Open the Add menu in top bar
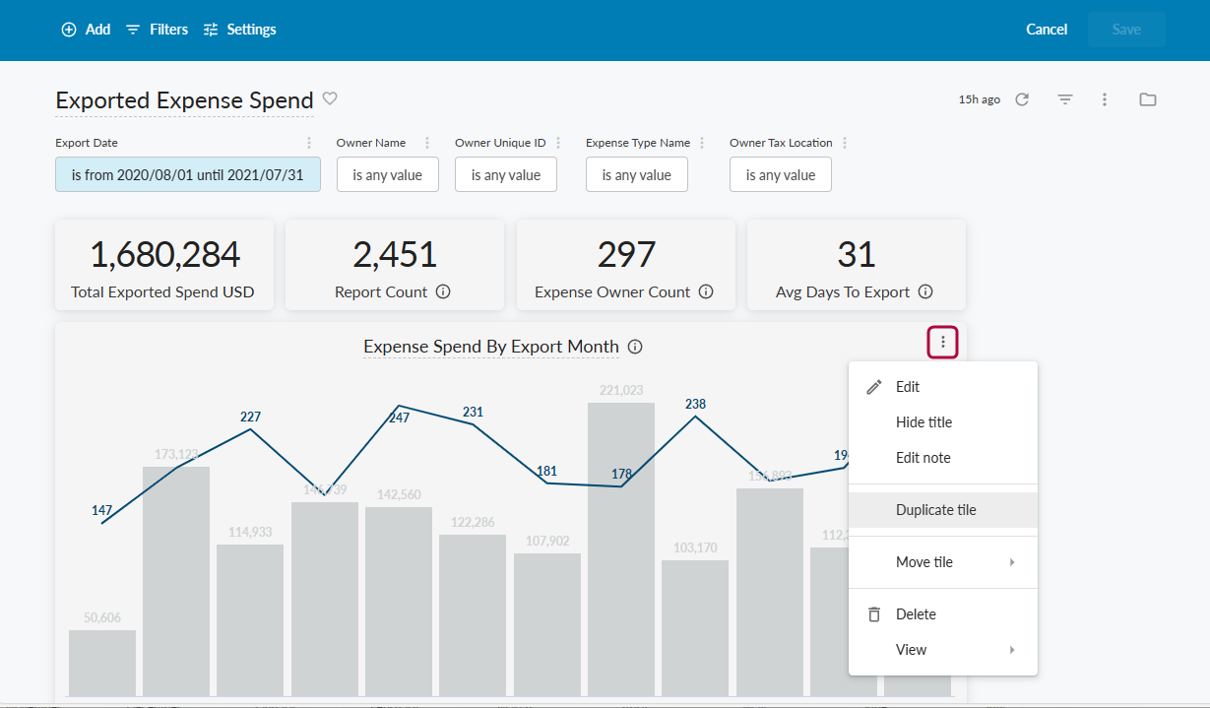Image resolution: width=1210 pixels, height=708 pixels. point(86,30)
